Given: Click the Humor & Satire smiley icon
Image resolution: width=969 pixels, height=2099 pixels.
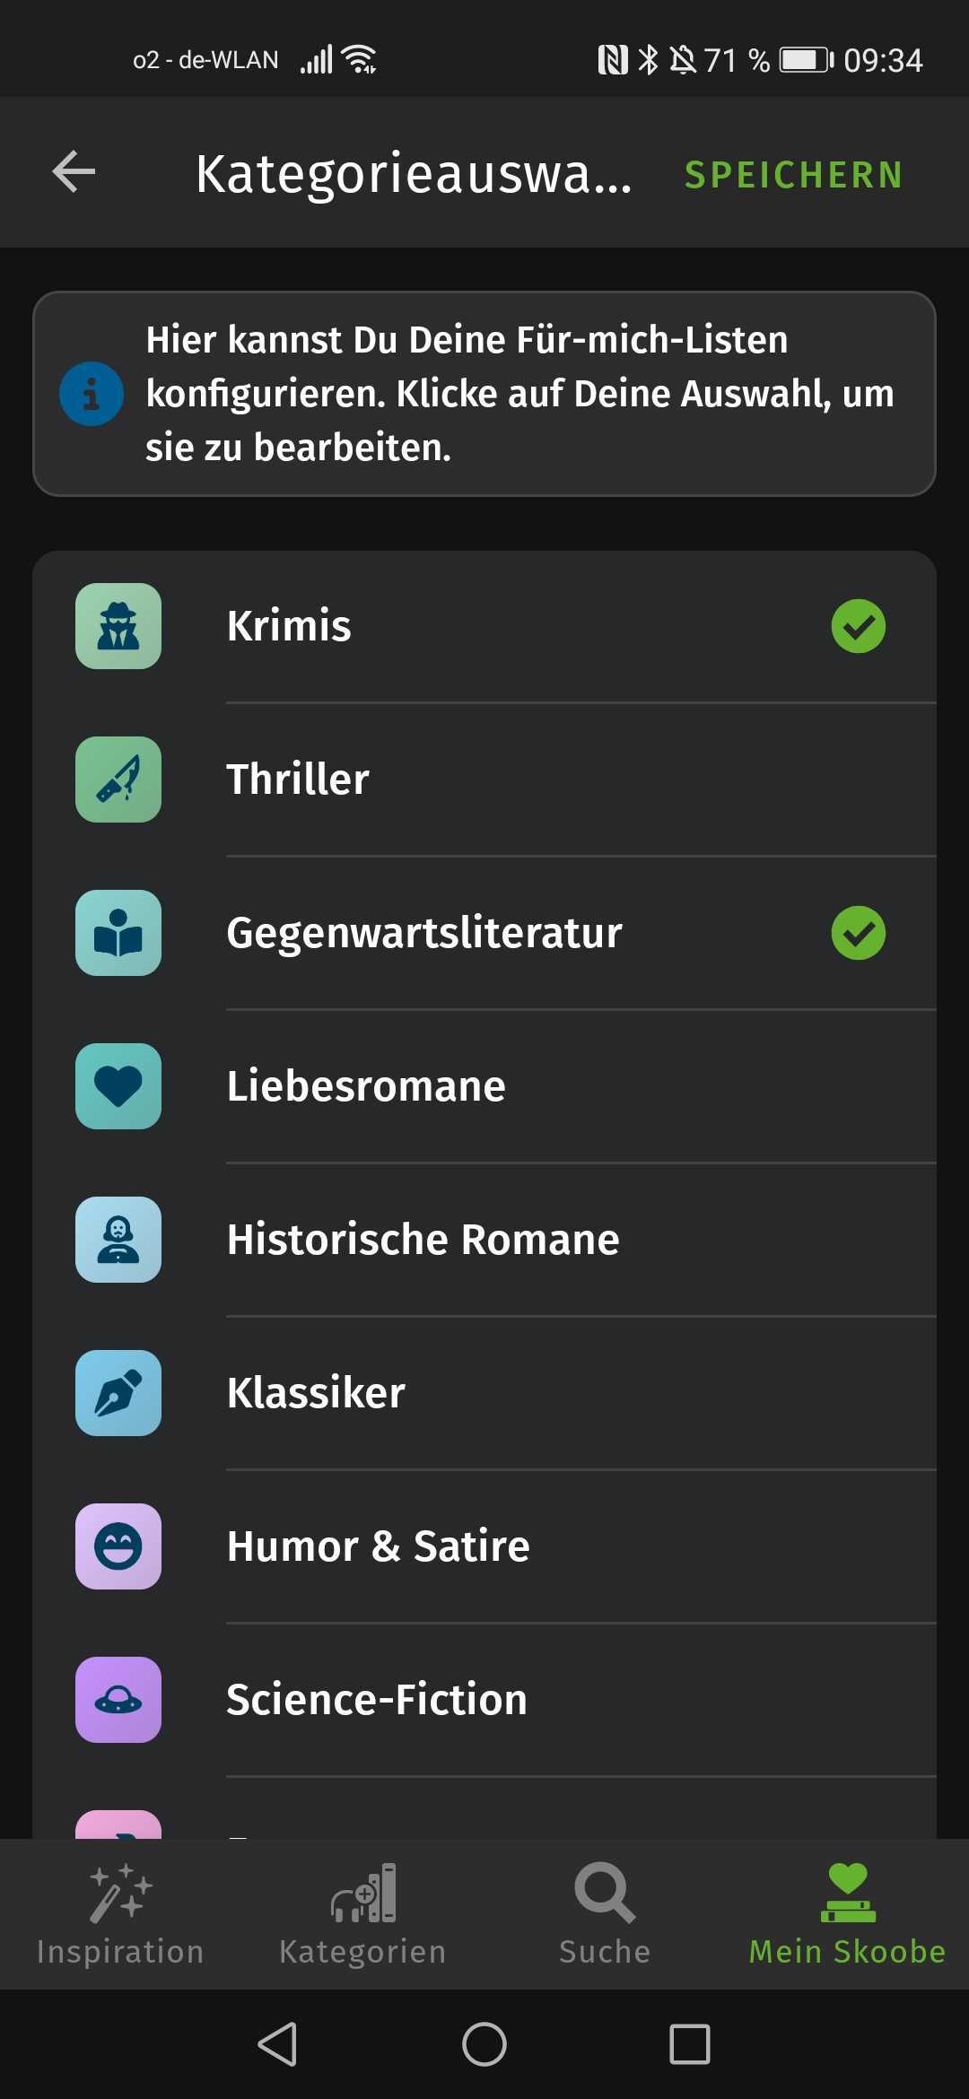Looking at the screenshot, I should [x=118, y=1546].
